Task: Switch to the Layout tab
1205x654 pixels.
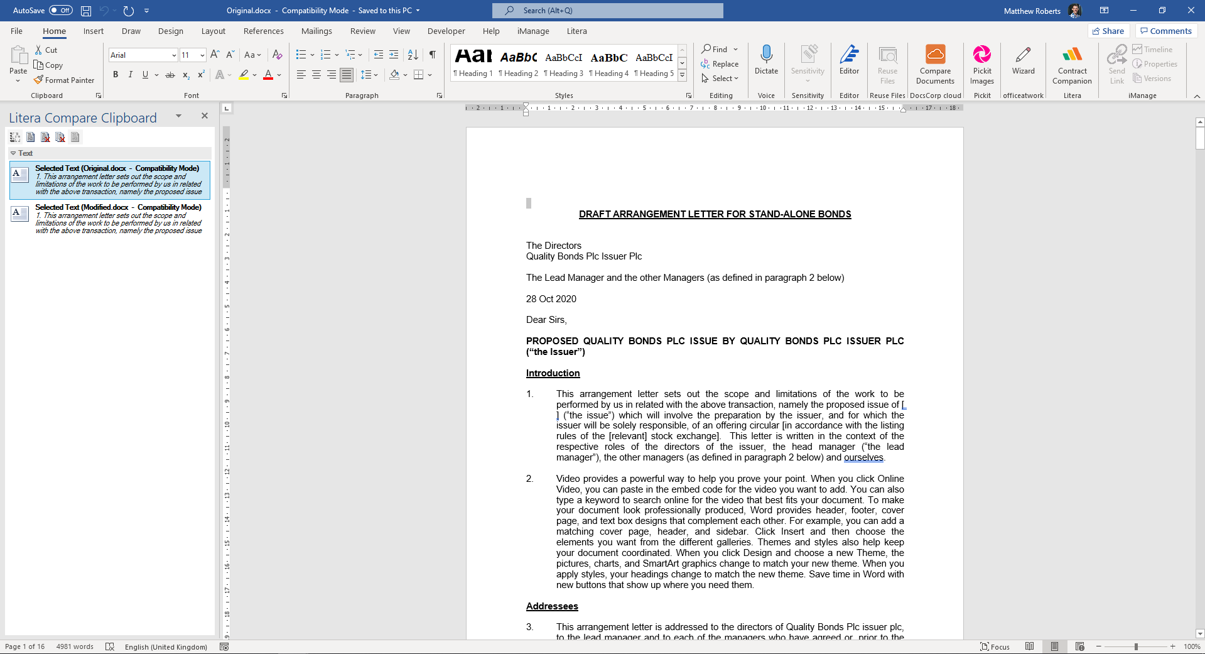Action: tap(213, 31)
